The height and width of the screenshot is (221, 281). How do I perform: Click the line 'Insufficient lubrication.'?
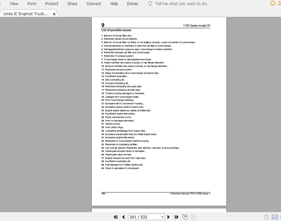click(x=116, y=76)
